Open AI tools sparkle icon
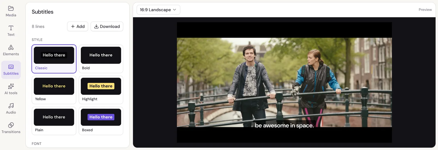The width and height of the screenshot is (438, 150). pos(11,86)
